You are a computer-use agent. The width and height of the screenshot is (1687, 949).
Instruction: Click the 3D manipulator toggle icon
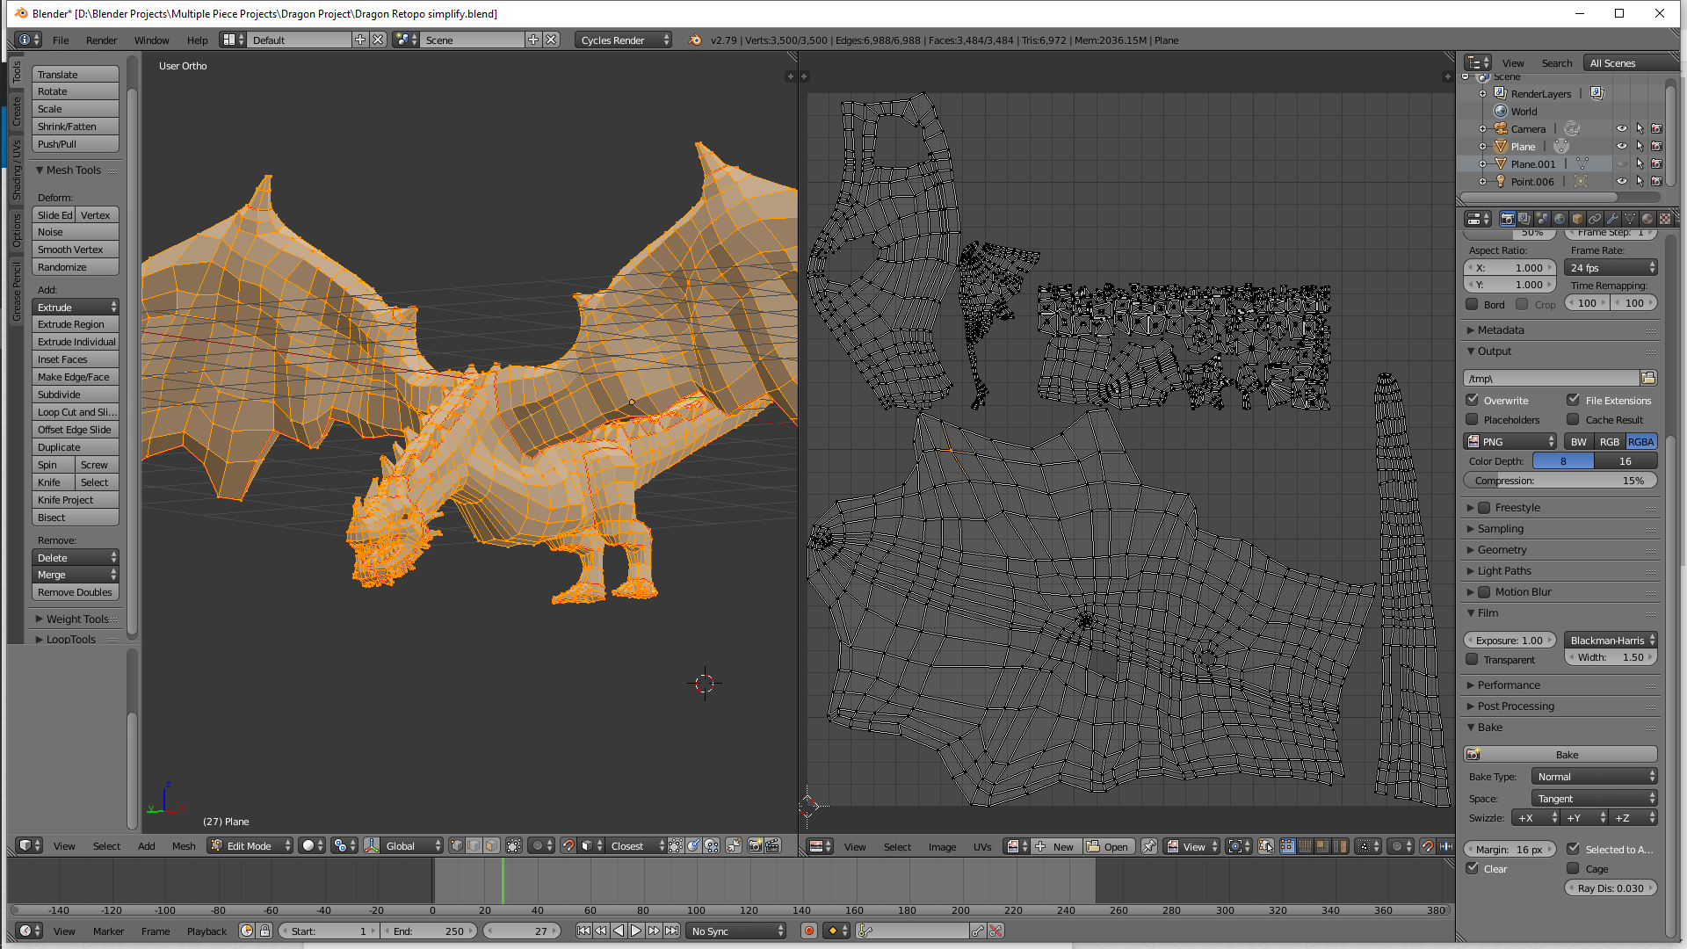(x=372, y=845)
